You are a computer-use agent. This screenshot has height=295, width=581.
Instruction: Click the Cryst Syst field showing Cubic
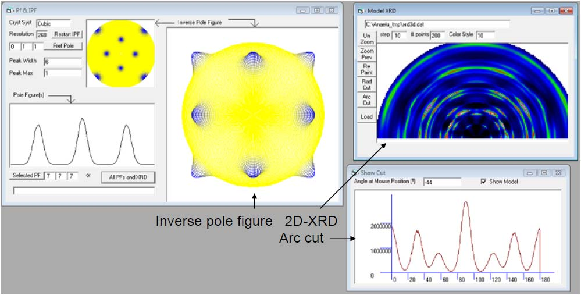point(52,24)
